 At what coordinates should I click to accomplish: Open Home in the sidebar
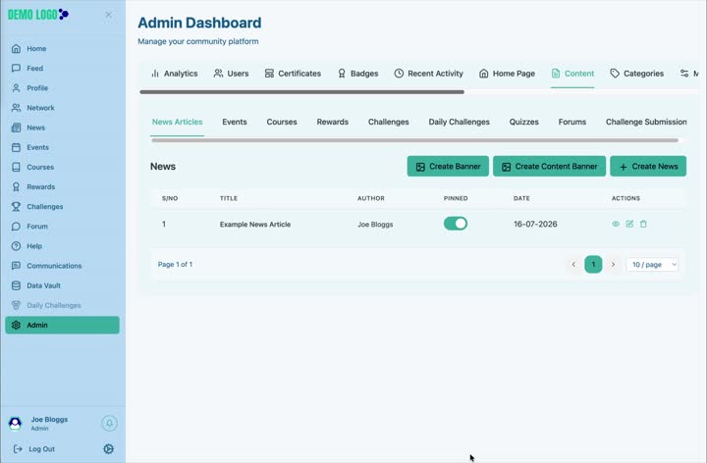tap(62, 49)
